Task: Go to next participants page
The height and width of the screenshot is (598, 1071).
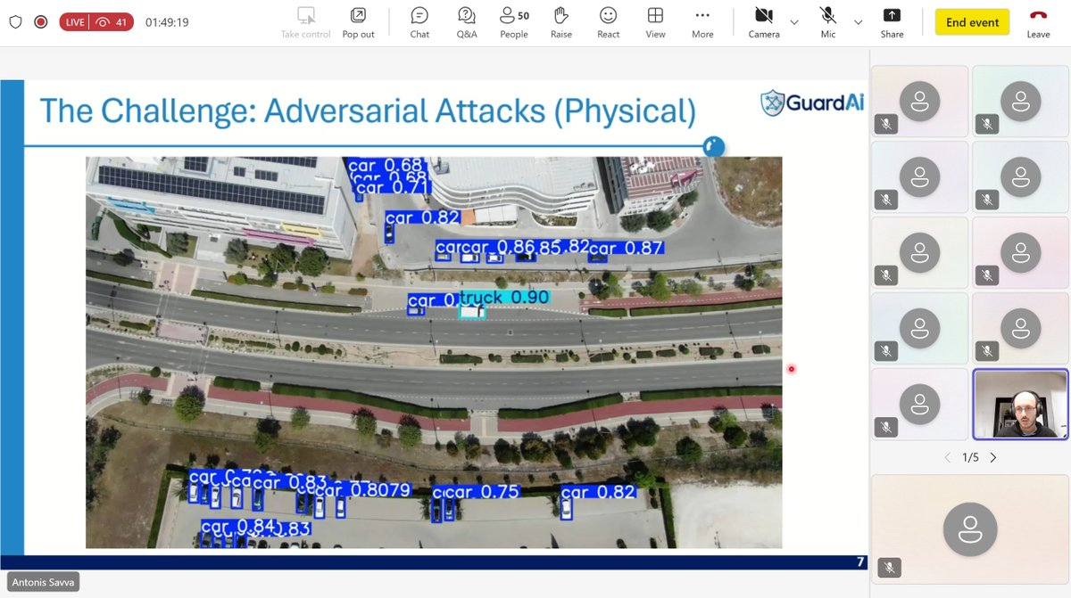Action: click(992, 457)
